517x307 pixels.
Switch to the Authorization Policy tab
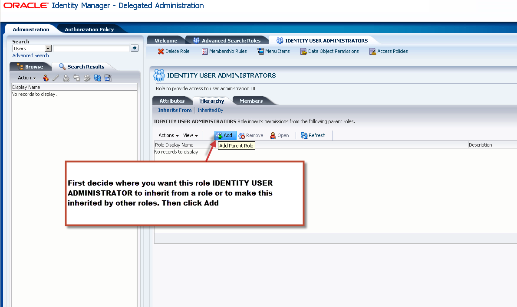[x=89, y=29]
